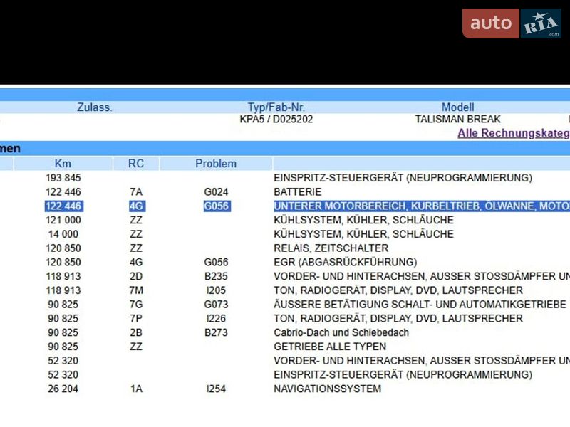Click the Zulass. column header
Viewport: 570px width, 427px height.
(95, 107)
